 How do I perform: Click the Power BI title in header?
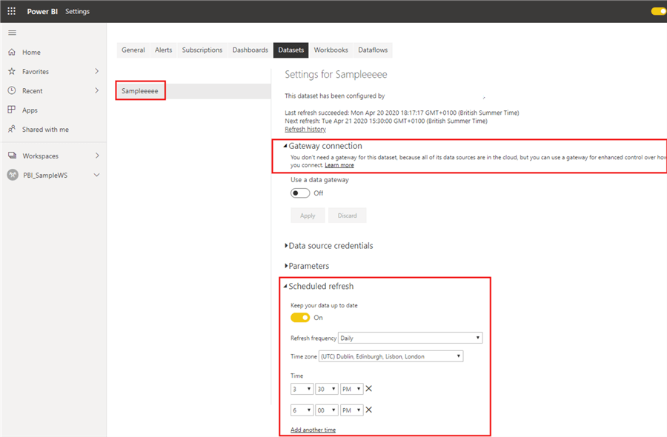[x=42, y=11]
